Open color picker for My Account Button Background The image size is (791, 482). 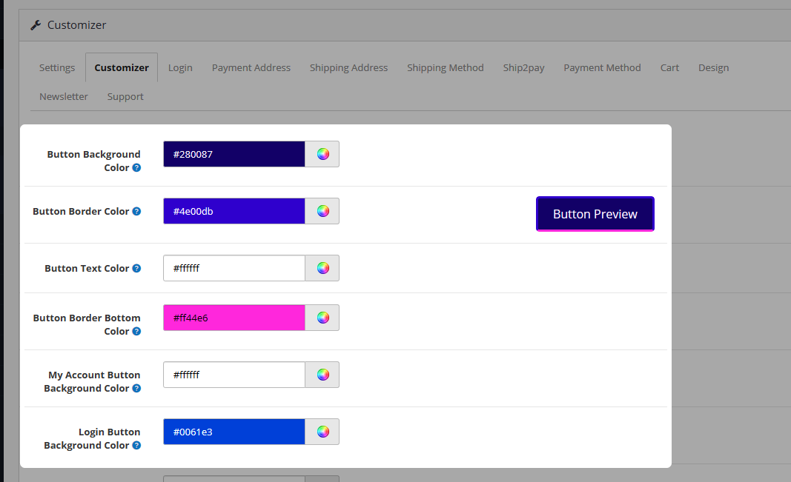pos(322,375)
